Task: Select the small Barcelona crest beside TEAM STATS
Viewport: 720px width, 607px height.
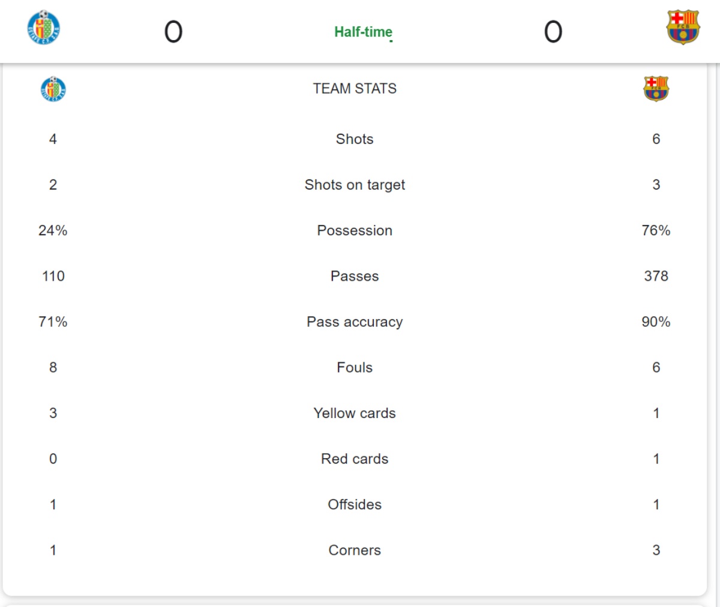Action: [656, 89]
